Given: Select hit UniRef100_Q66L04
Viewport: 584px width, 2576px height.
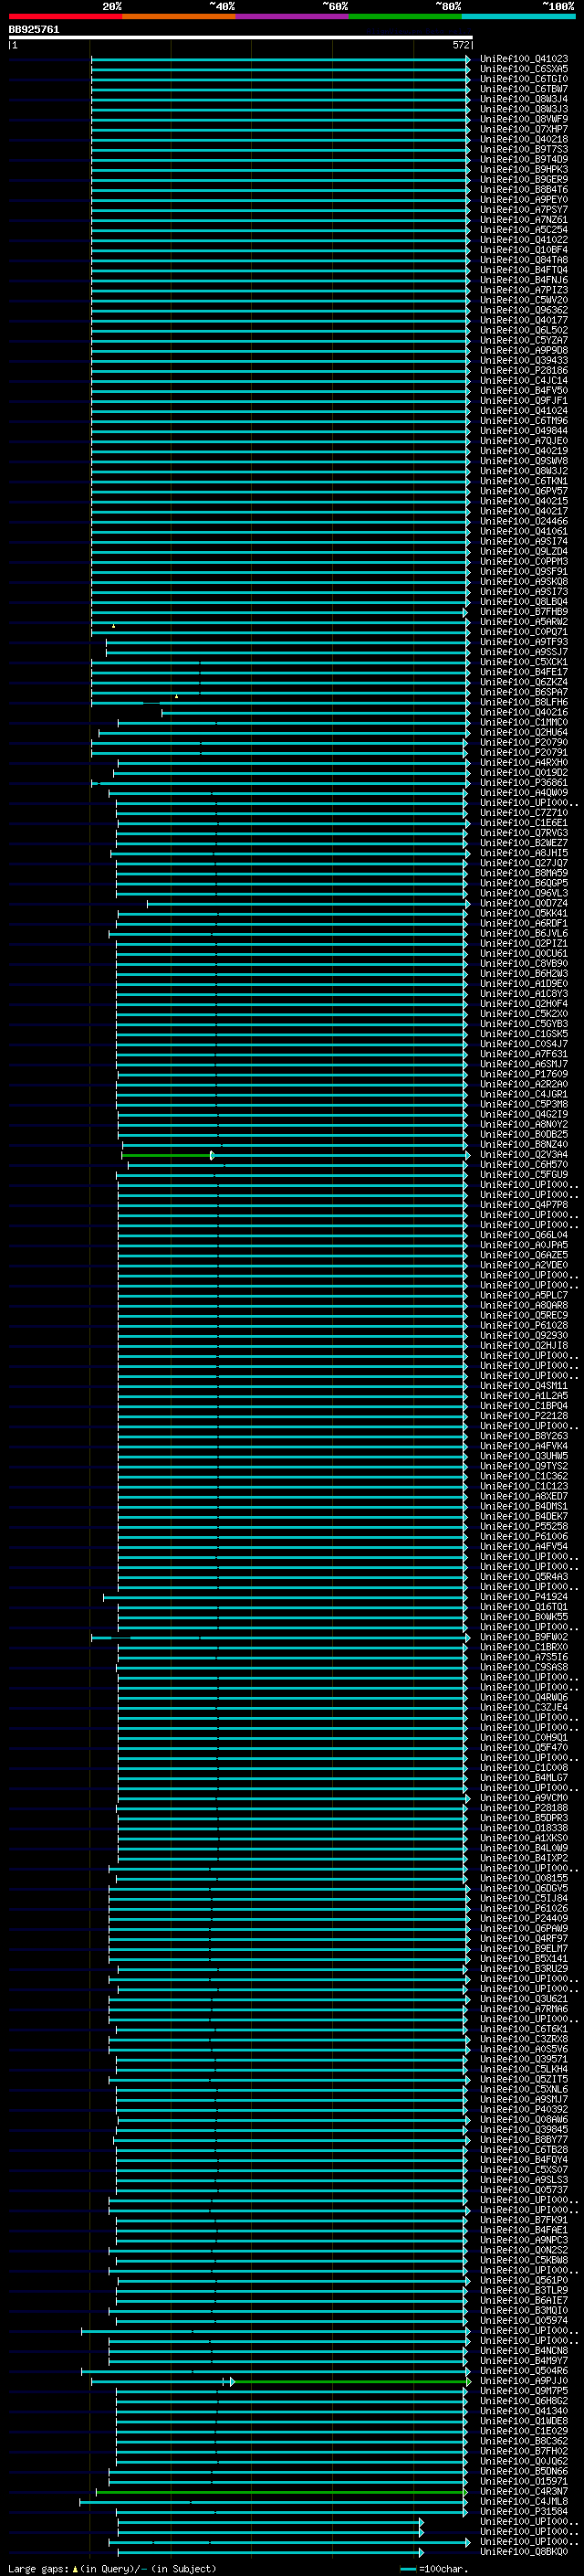Looking at the screenshot, I should point(524,1235).
